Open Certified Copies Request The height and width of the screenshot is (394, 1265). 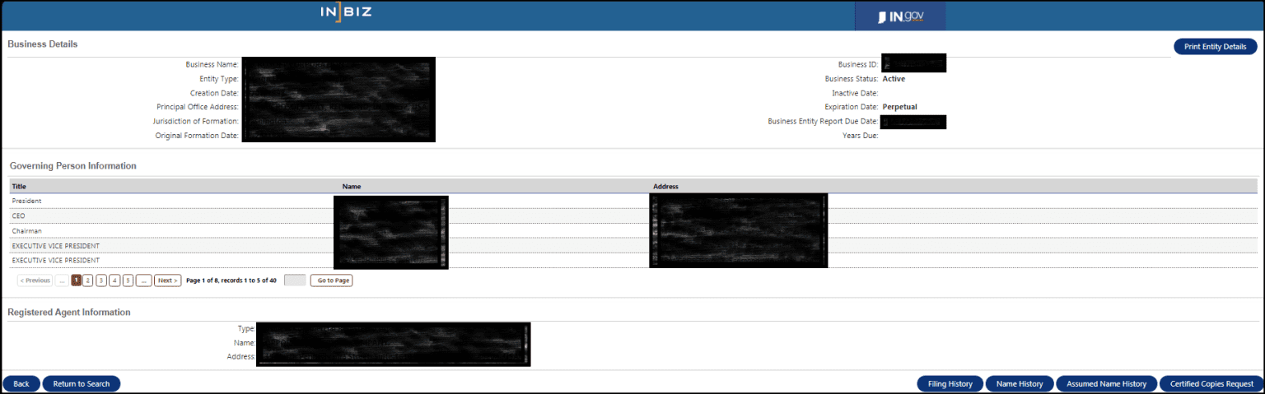click(x=1211, y=384)
